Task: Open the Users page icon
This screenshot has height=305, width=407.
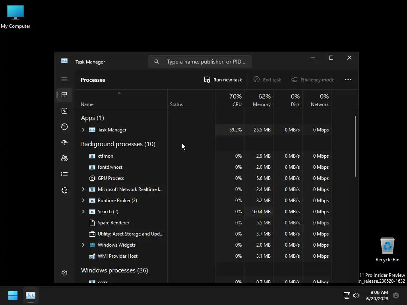Action: 64,158
